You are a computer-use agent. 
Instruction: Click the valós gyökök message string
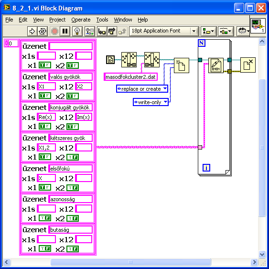(x=71, y=77)
